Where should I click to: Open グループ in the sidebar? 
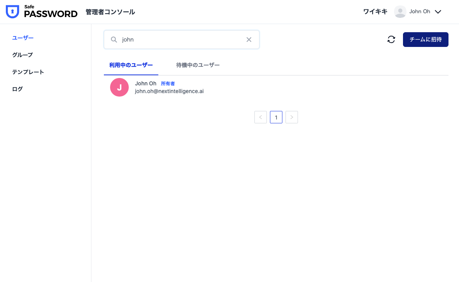point(23,55)
